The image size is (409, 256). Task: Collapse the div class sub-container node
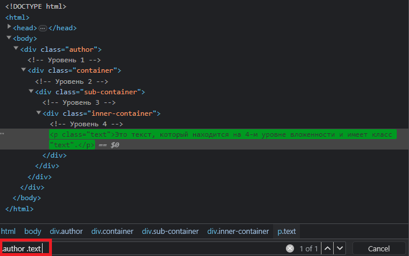(31, 91)
